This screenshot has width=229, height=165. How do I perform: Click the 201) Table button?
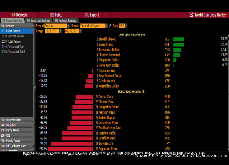[x=56, y=15]
